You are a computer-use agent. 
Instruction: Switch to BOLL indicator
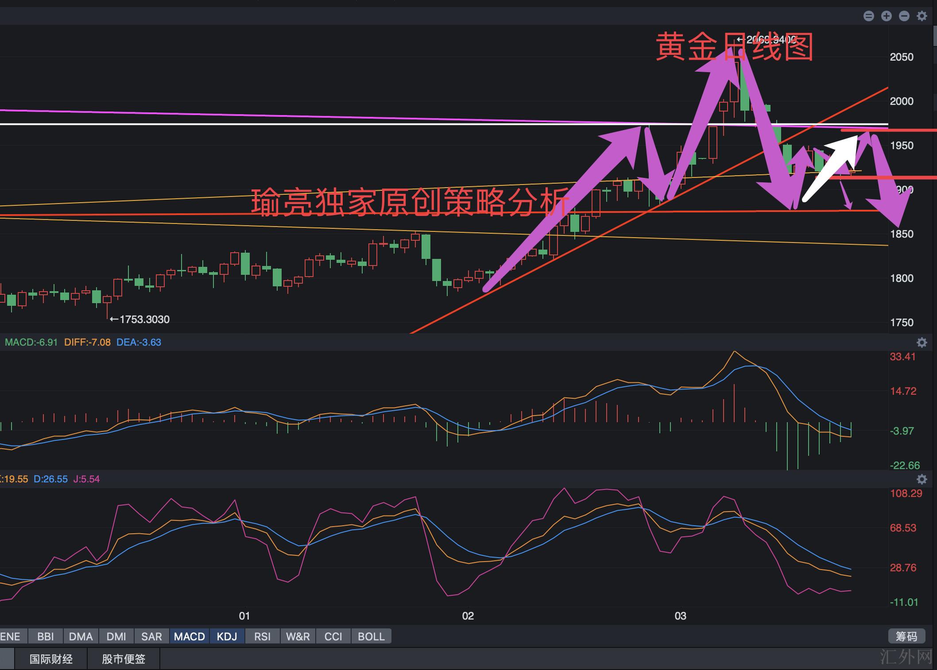pyautogui.click(x=371, y=636)
